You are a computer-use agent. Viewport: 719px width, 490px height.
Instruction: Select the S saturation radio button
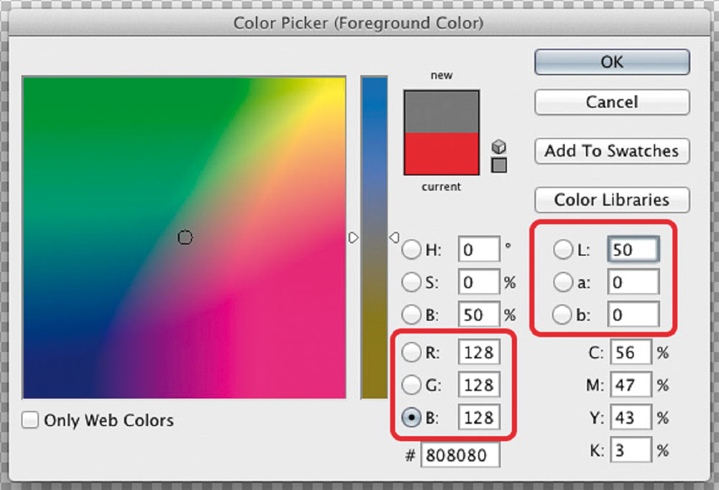click(411, 282)
